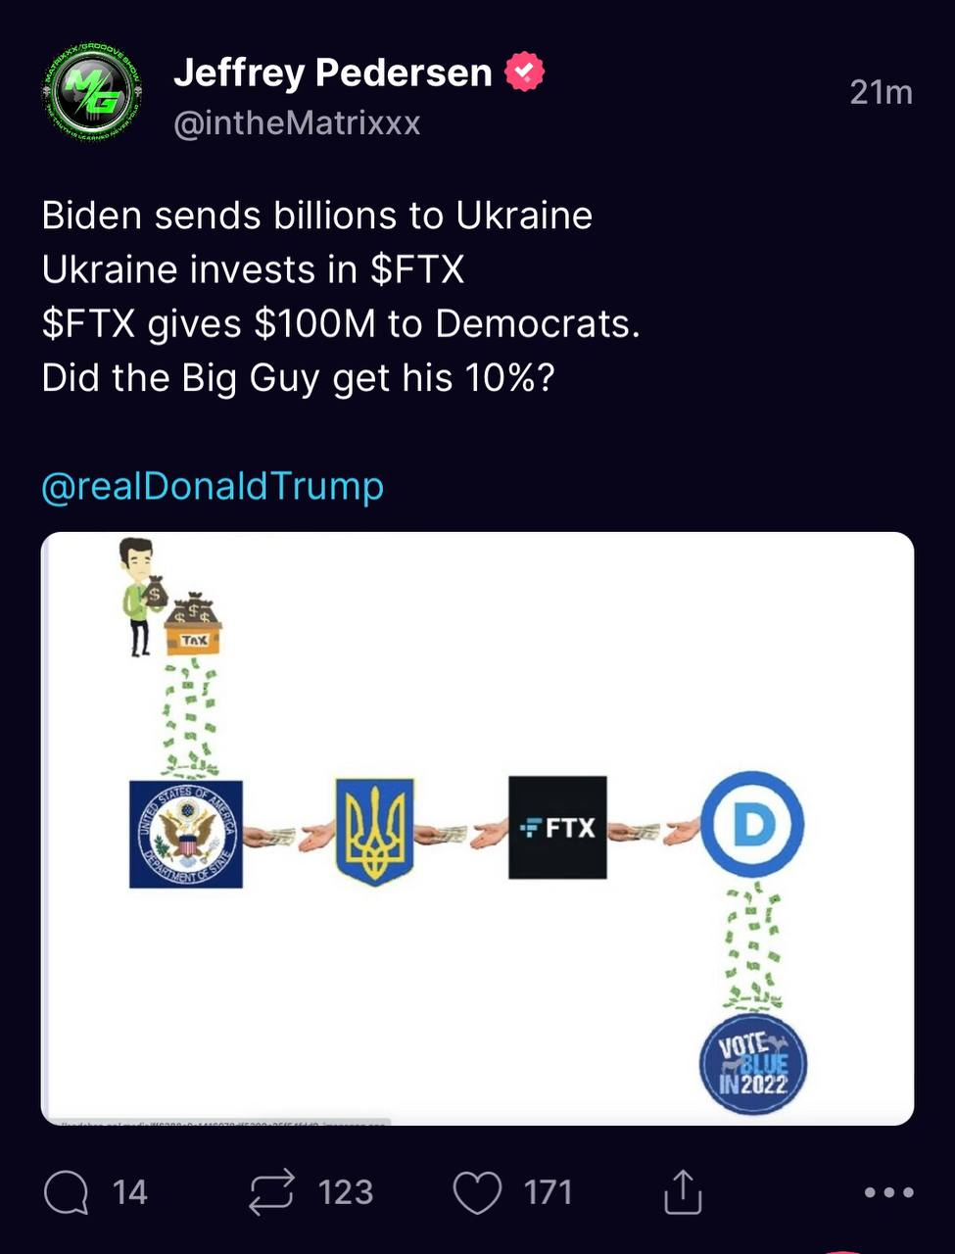The width and height of the screenshot is (955, 1254).
Task: Click the FTX logo in the image
Action: [557, 828]
